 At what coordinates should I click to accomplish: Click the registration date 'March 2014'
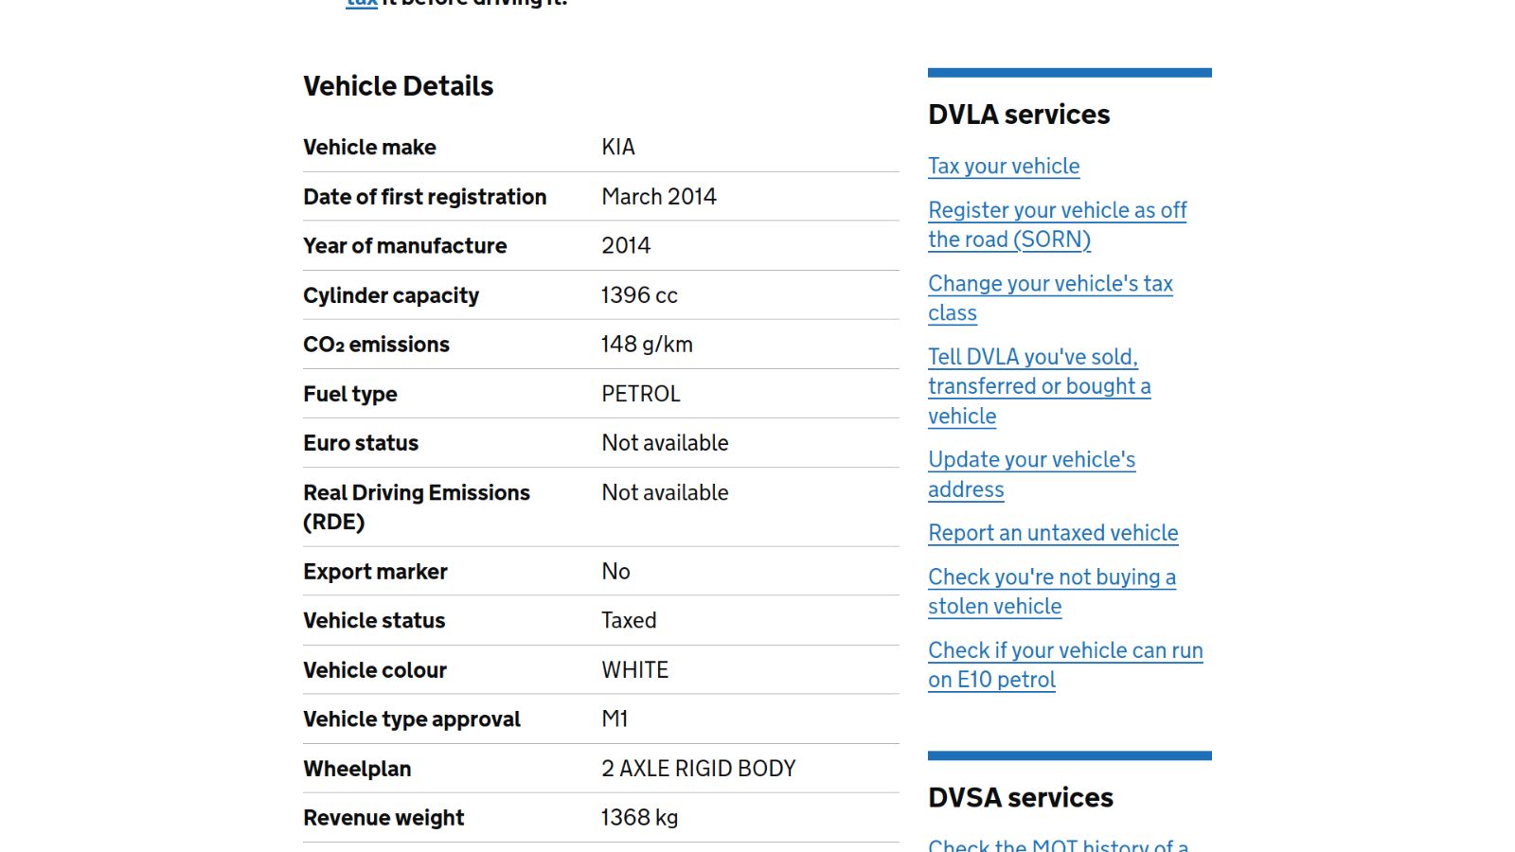659,197
